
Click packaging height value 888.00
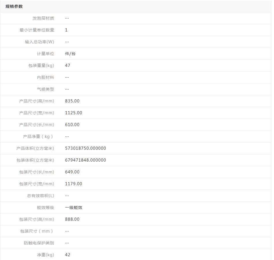coord(72,219)
